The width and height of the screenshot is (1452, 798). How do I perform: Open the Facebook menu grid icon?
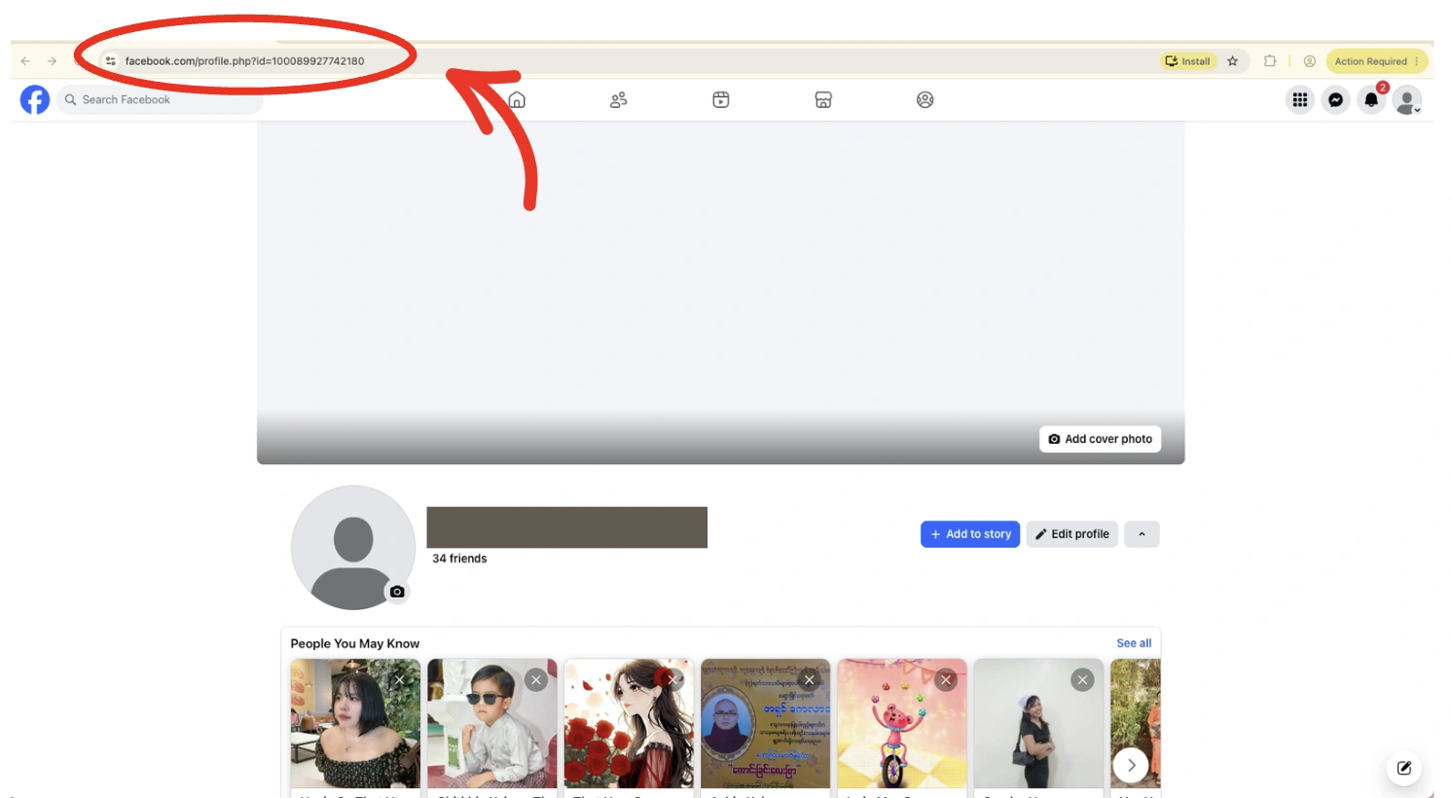click(1300, 99)
